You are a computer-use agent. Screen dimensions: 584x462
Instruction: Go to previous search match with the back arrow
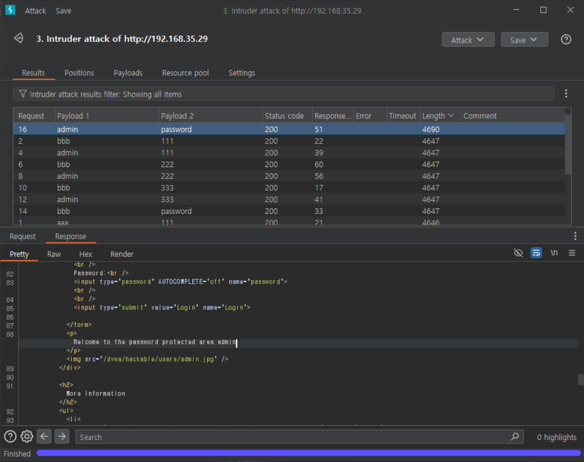[44, 436]
